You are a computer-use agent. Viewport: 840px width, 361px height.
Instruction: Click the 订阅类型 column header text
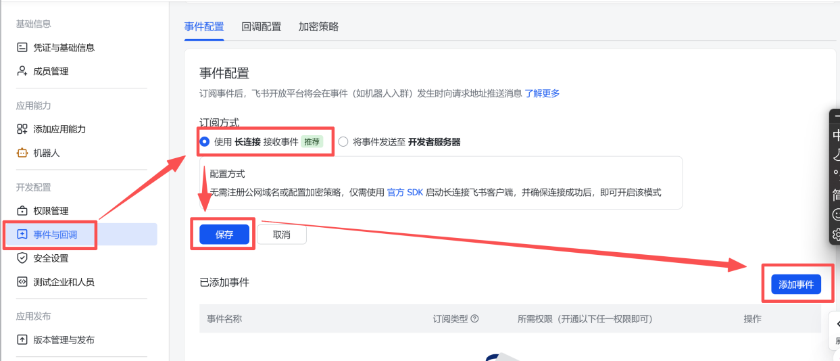(x=450, y=319)
